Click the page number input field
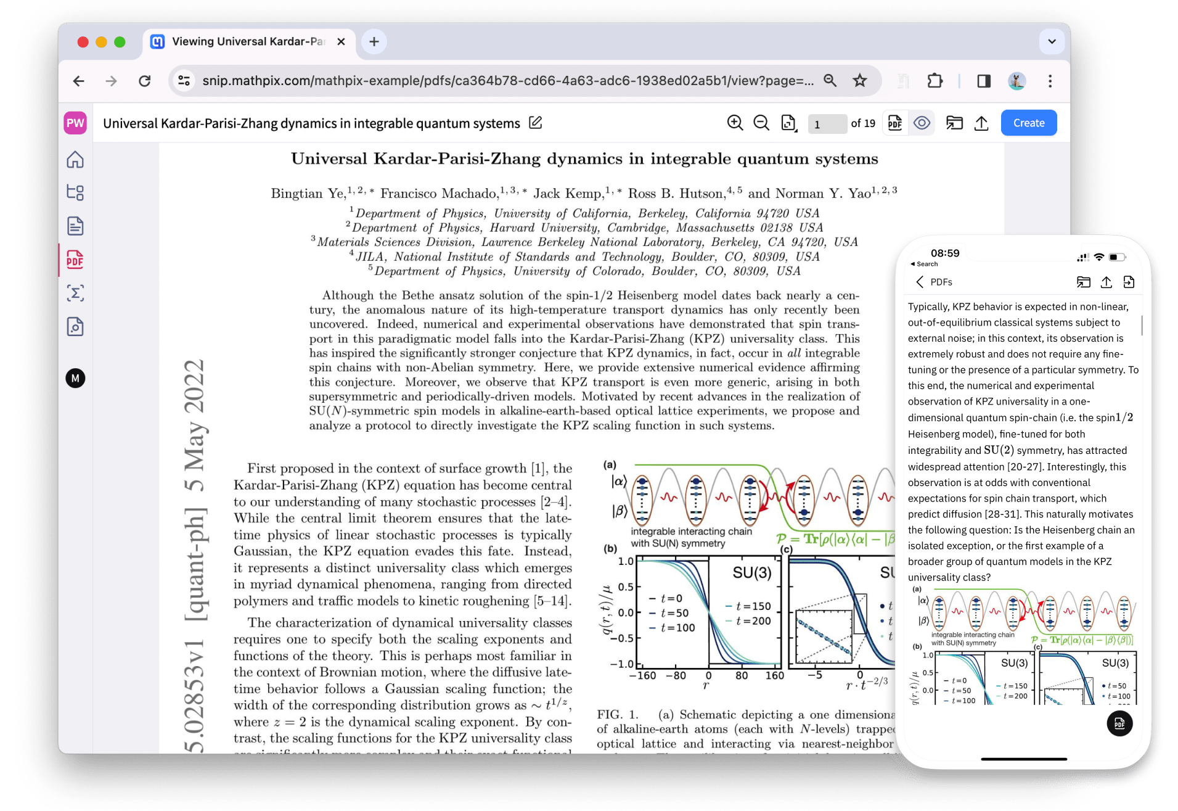Viewport: 1178px width, 811px height. (826, 124)
